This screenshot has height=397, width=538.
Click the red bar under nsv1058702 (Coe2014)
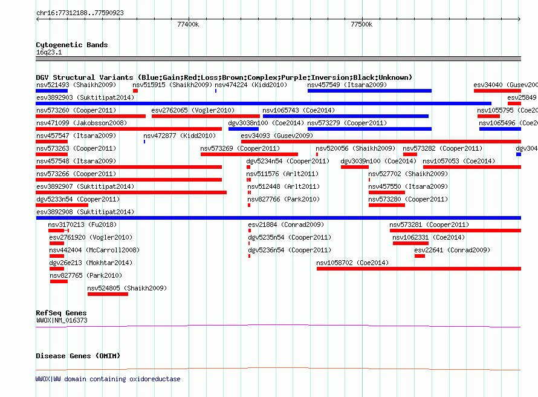418,269
